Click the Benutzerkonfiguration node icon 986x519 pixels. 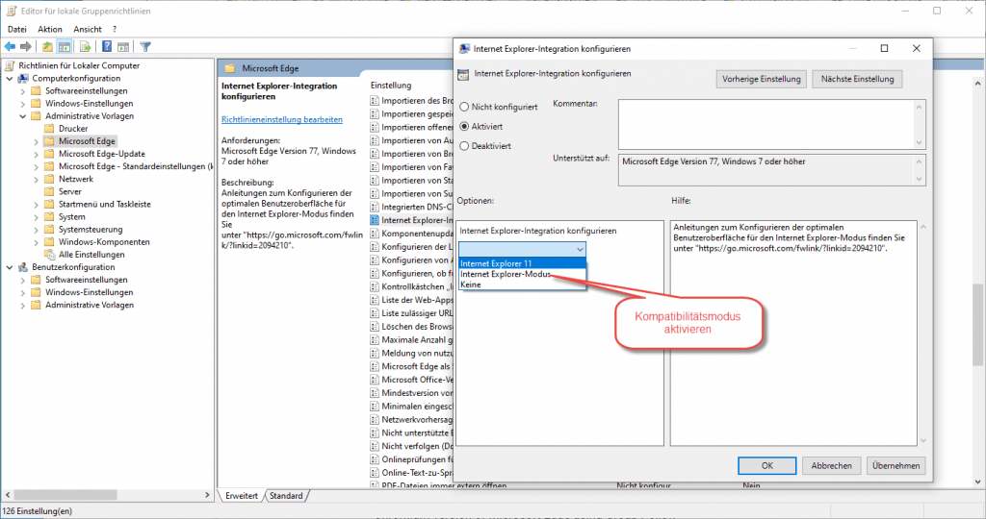23,267
